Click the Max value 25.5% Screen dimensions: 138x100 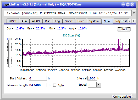click(x=40, y=28)
